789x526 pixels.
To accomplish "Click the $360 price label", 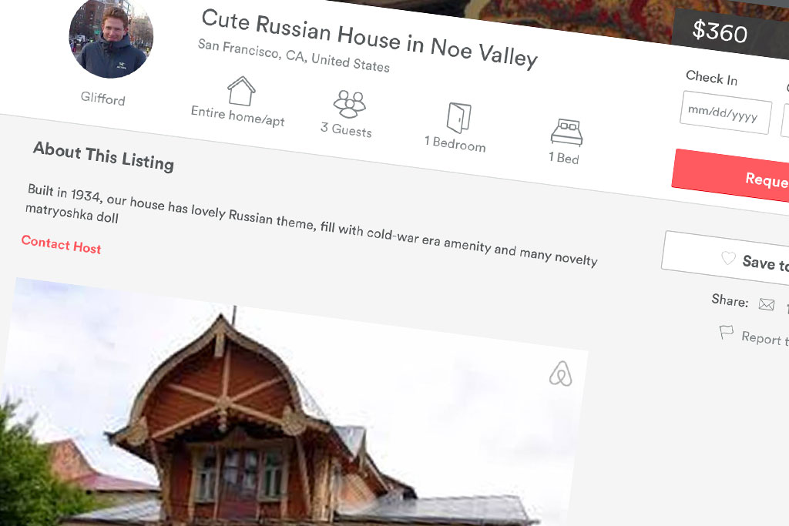I will coord(720,32).
